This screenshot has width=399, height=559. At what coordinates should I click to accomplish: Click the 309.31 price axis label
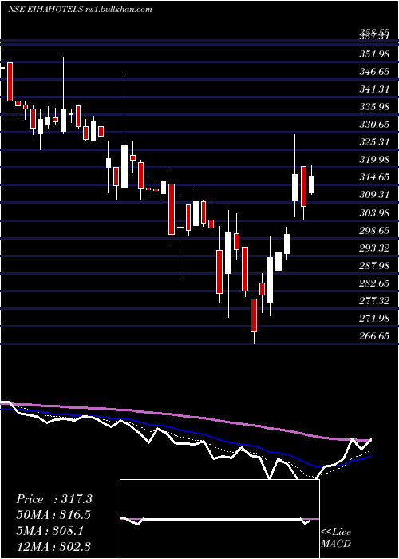click(374, 195)
